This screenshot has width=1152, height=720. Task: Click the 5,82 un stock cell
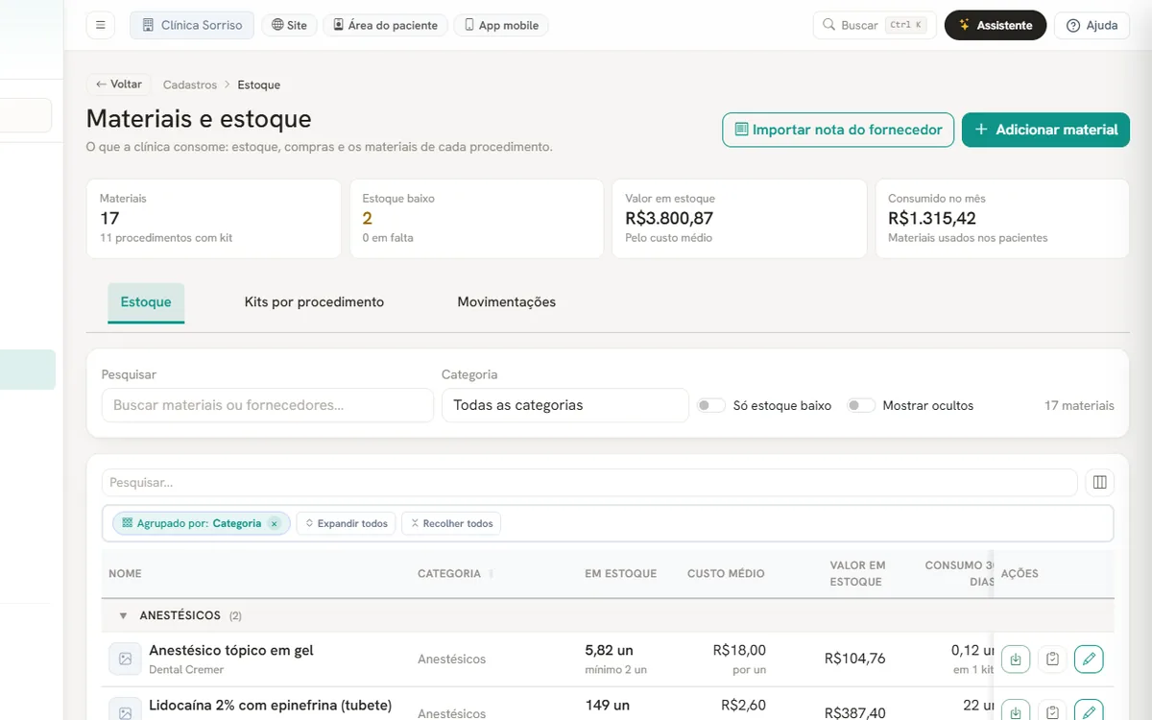pyautogui.click(x=609, y=650)
